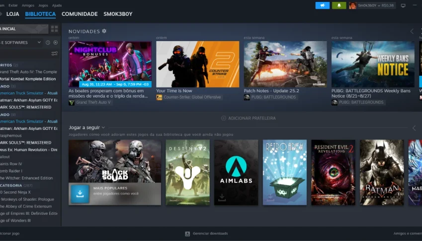Open the Destiny 2 game cover
The image size is (422, 241).
point(187,172)
